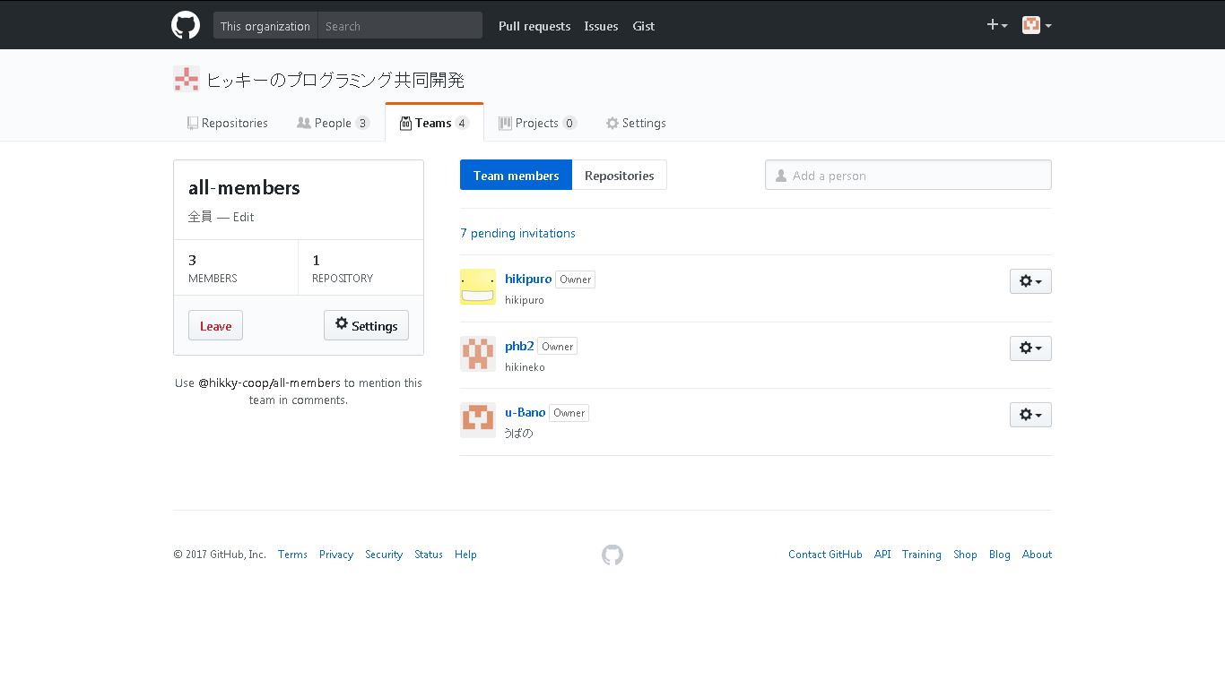The image size is (1225, 688).
Task: Click the phb2 avatar image
Action: tap(478, 354)
